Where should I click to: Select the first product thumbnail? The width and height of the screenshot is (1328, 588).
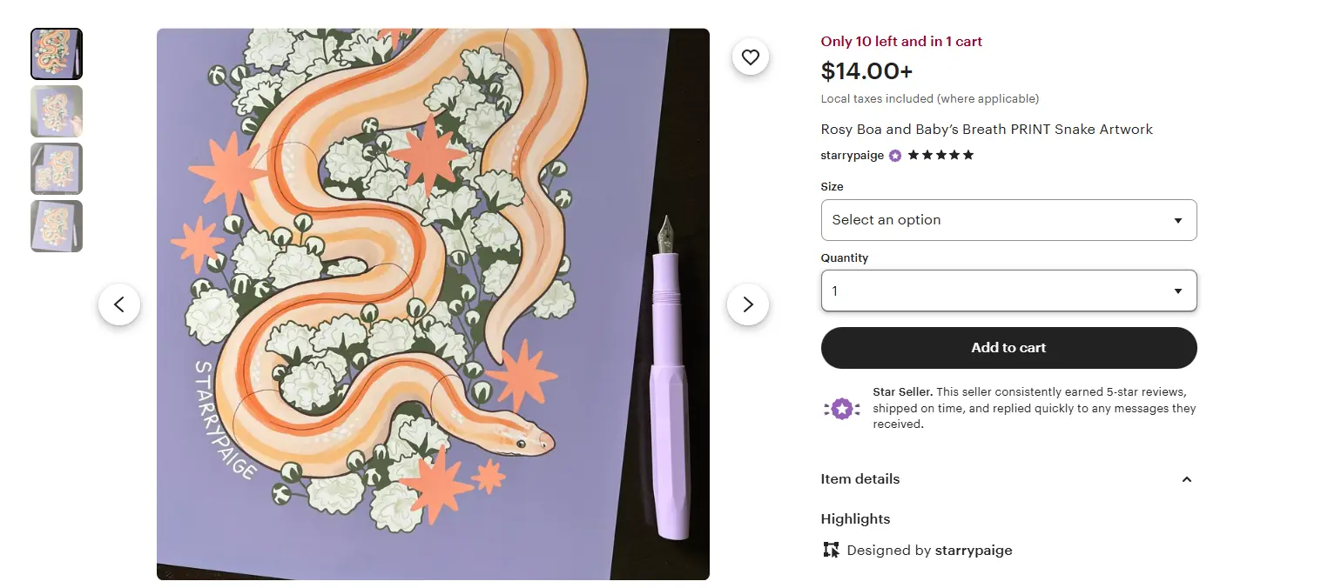click(x=57, y=54)
